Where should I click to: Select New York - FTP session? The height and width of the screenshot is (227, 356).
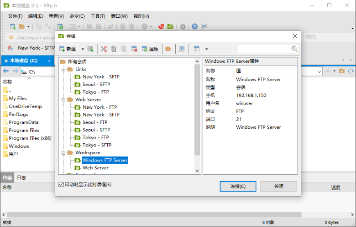coord(99,107)
